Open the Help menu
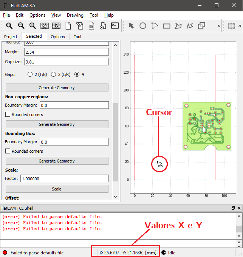 pyautogui.click(x=109, y=15)
